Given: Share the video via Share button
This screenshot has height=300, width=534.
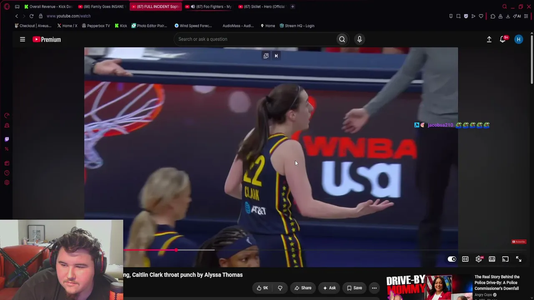Looking at the screenshot, I should click(x=303, y=288).
